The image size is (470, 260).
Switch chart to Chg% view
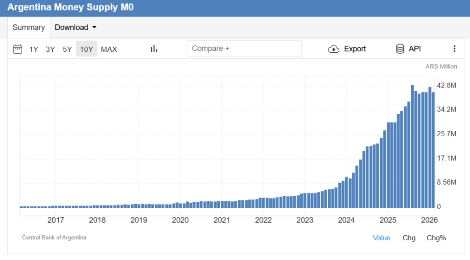tap(436, 238)
